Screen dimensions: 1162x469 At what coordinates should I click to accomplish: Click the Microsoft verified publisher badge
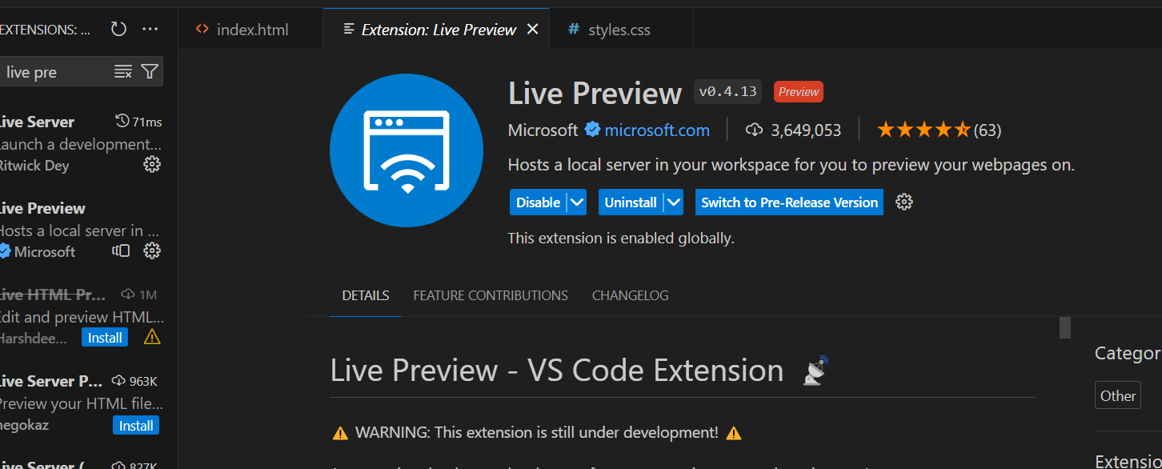[592, 130]
